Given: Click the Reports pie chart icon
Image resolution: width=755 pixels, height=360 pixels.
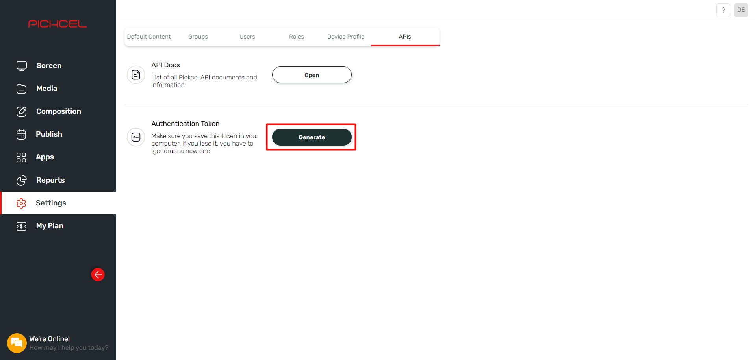Looking at the screenshot, I should pos(21,180).
